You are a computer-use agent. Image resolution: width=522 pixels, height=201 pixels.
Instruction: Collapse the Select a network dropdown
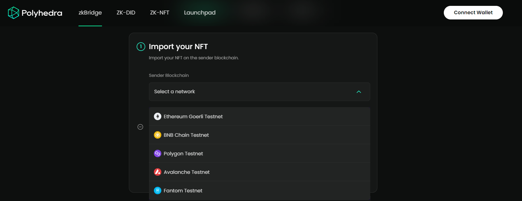[259, 92]
